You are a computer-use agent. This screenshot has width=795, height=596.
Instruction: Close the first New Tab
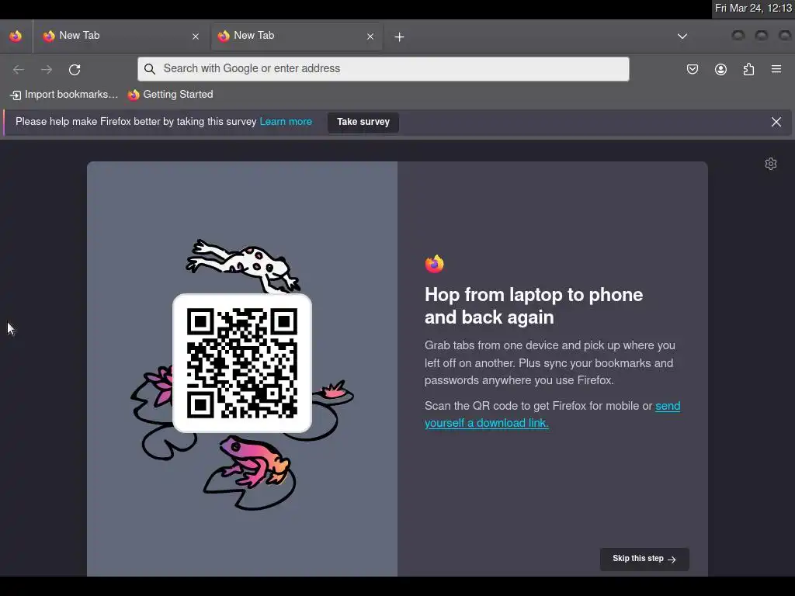[196, 36]
